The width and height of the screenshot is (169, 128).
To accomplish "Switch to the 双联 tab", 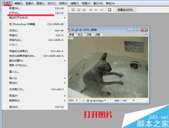I will [89, 34].
